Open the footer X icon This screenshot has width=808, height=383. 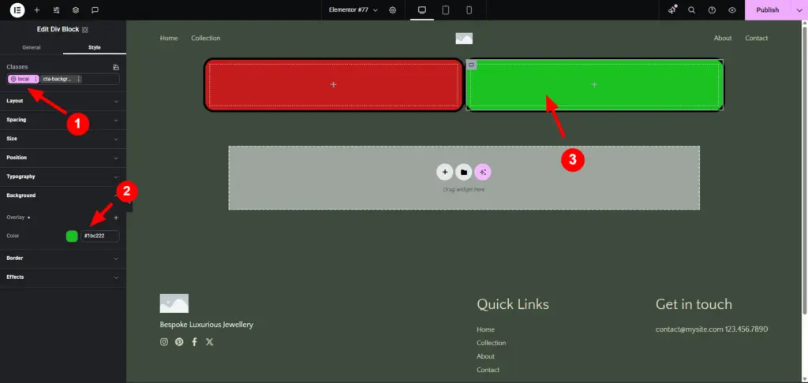[209, 342]
